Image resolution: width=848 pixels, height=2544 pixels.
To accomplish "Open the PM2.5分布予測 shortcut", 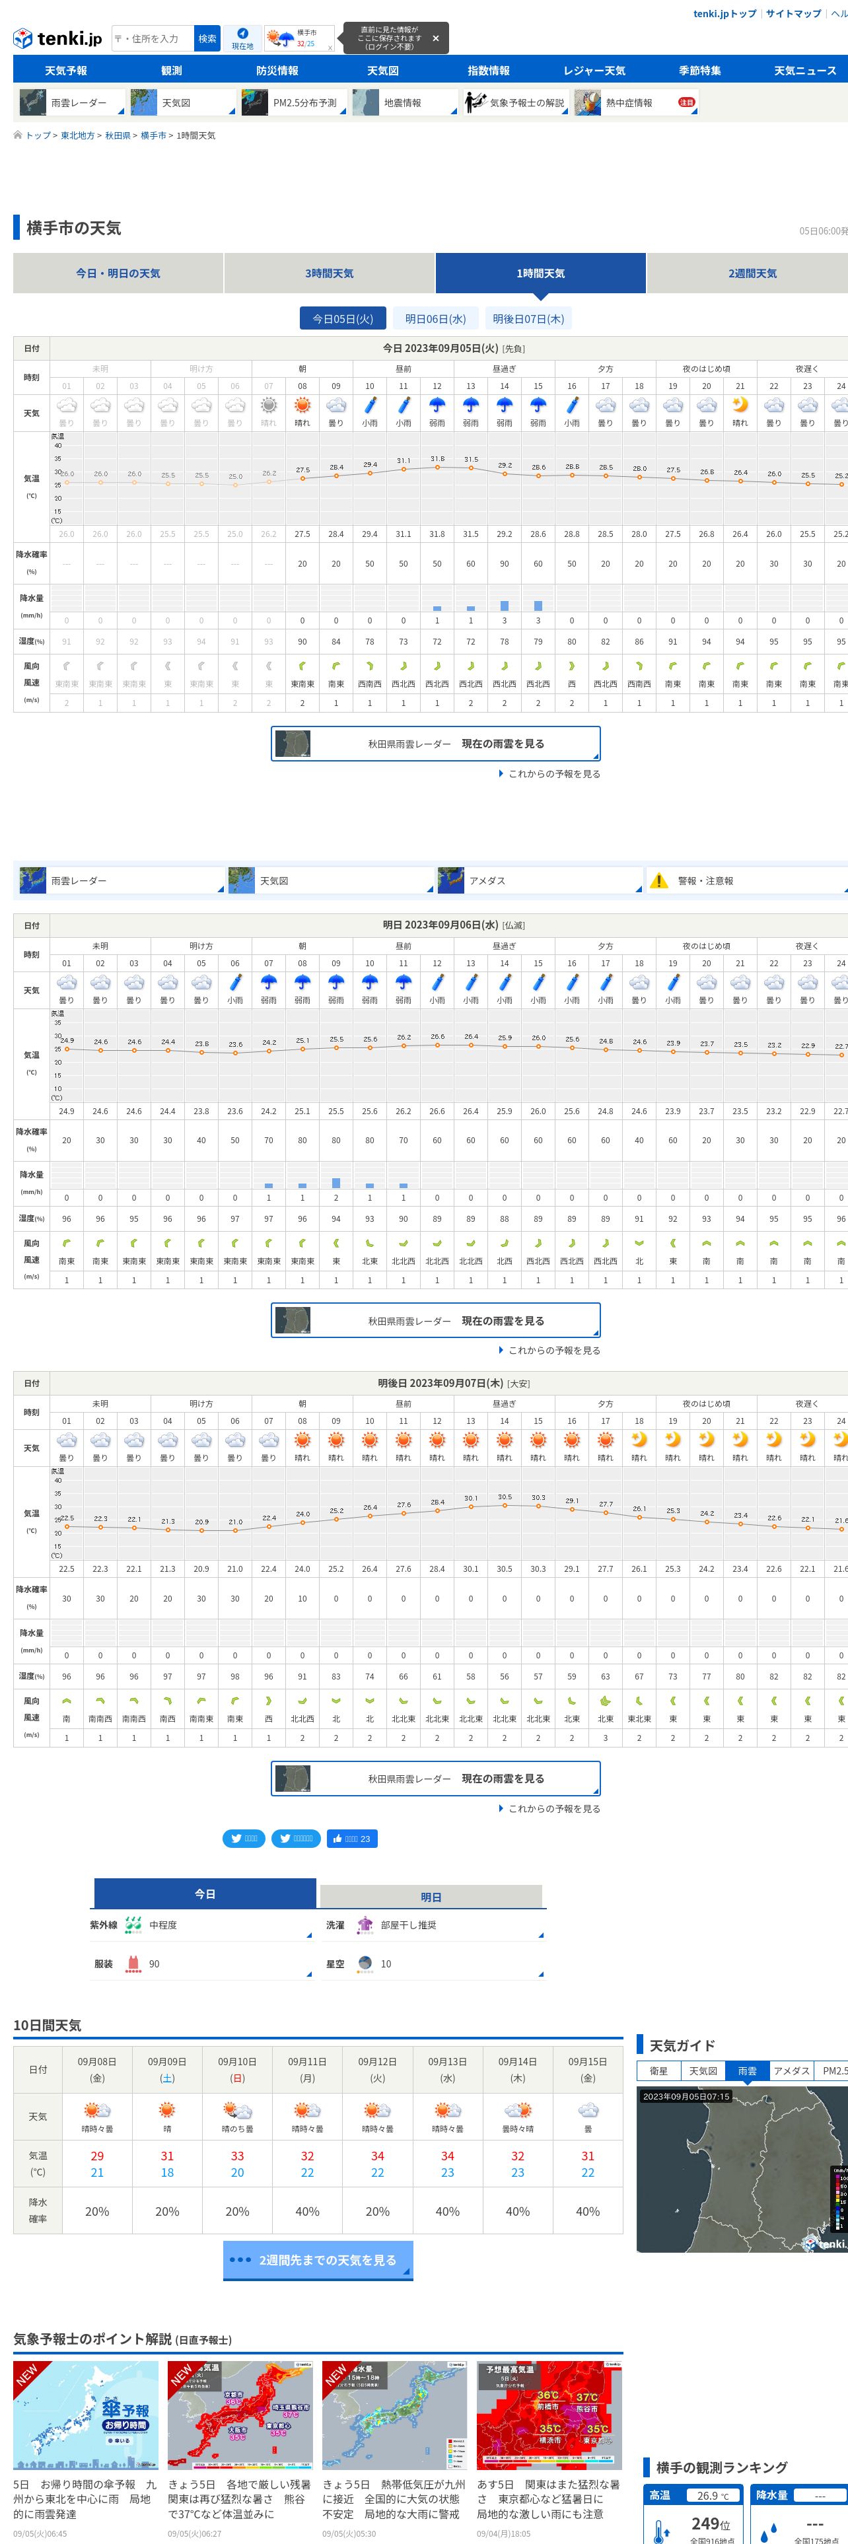I will click(294, 103).
